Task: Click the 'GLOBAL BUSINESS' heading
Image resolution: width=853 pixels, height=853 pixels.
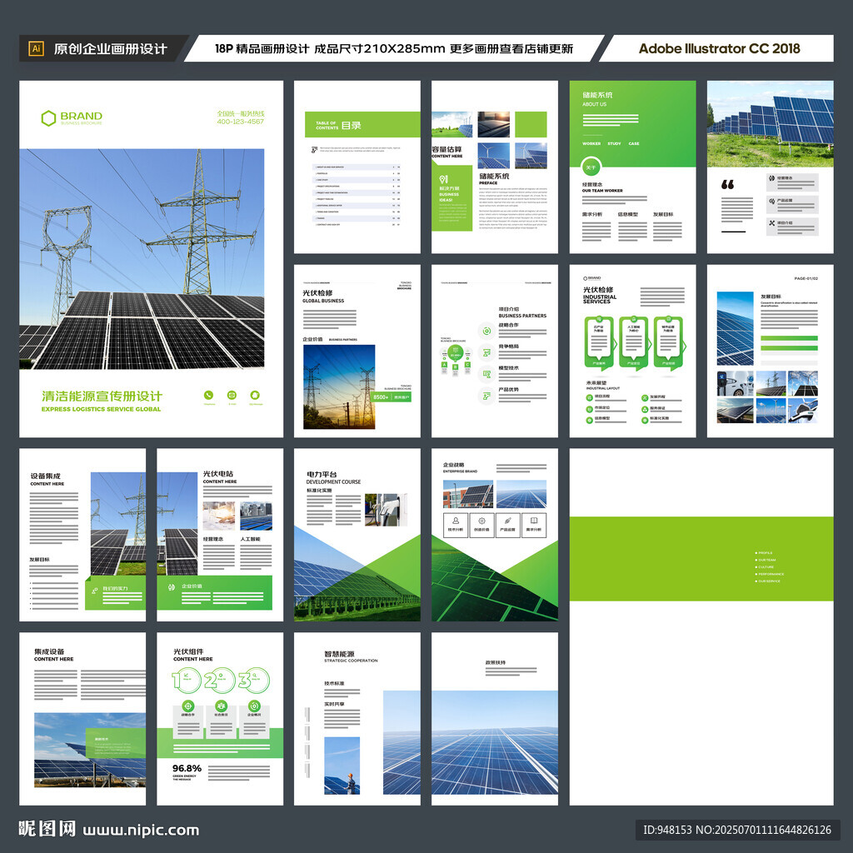Action: click(323, 301)
